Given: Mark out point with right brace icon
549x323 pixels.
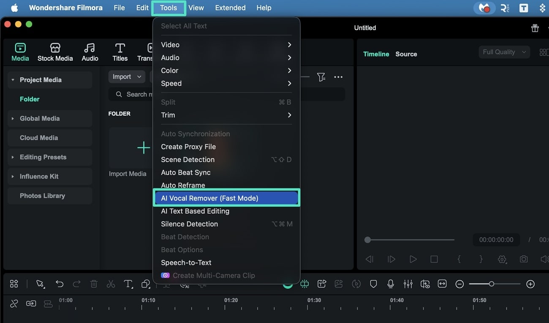Looking at the screenshot, I should pos(481,259).
